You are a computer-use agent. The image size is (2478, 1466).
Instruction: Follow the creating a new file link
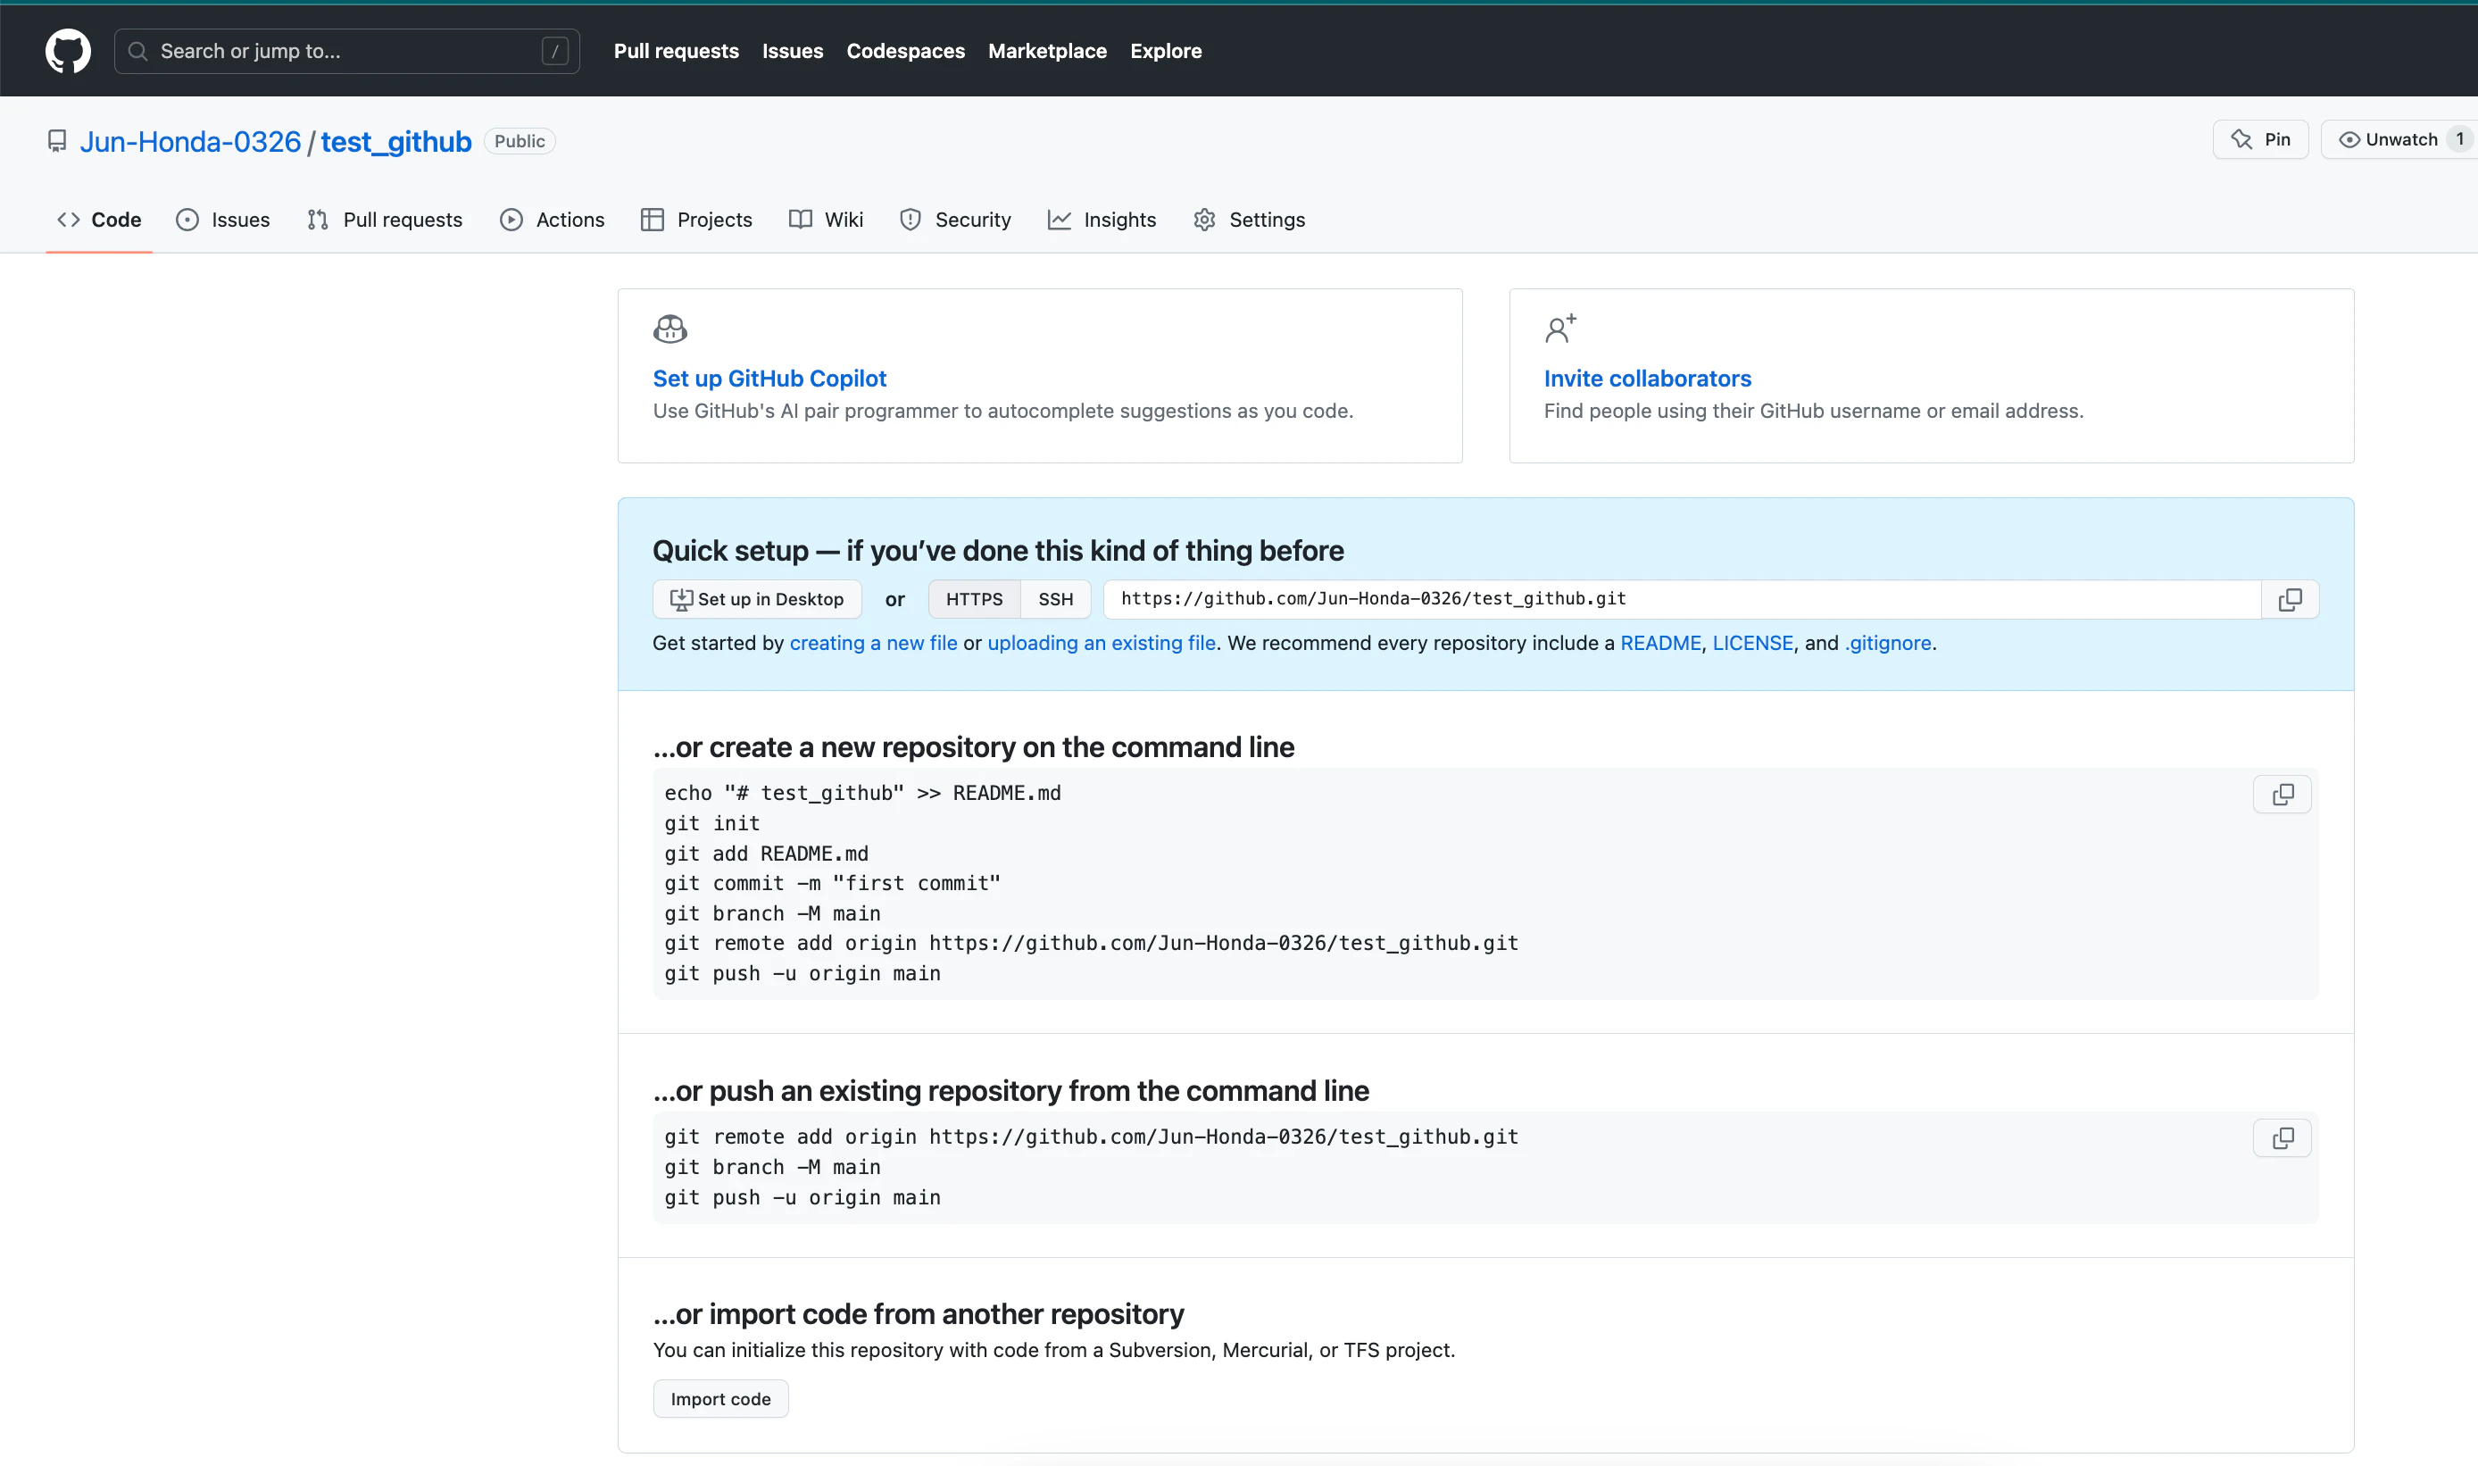(873, 643)
